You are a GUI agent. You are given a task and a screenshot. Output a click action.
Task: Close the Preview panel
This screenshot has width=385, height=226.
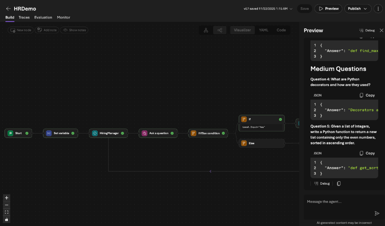coord(381,30)
